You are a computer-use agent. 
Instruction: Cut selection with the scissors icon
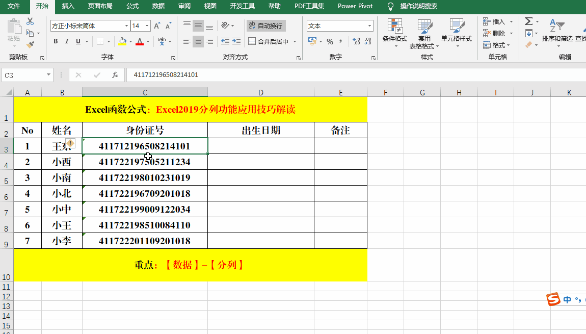pos(30,22)
